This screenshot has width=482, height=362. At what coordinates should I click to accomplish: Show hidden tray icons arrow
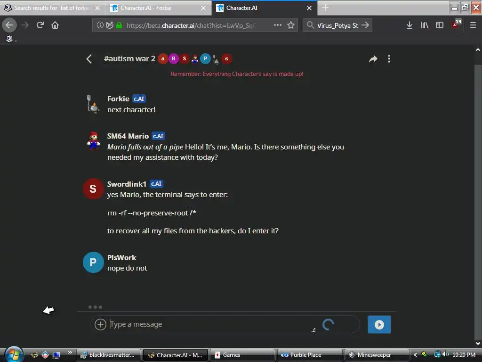415,355
